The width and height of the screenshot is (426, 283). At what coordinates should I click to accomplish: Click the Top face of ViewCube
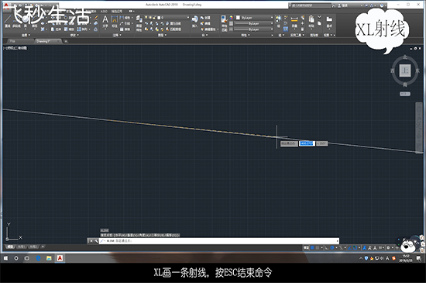(x=404, y=71)
